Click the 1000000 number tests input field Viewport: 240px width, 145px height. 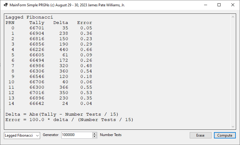pyautogui.click(x=77, y=135)
